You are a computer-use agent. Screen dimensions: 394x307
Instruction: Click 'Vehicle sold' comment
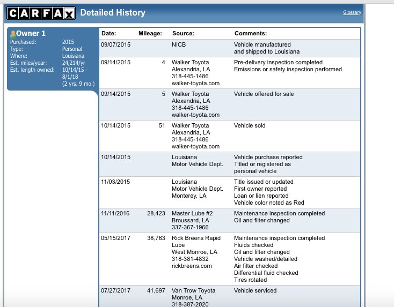(x=250, y=125)
